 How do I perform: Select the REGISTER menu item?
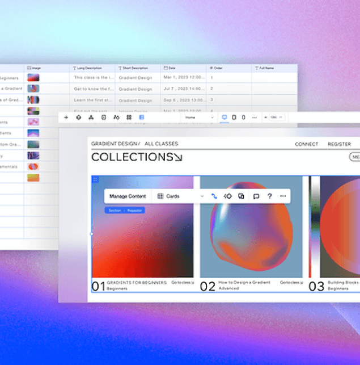[x=339, y=144]
